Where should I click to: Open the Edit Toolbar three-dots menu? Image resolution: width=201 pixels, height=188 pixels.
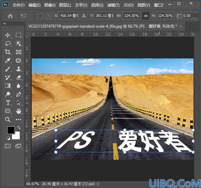[x=18, y=119]
